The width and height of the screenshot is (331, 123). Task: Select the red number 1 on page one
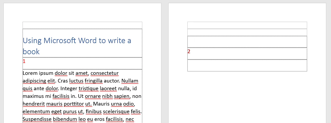click(24, 61)
